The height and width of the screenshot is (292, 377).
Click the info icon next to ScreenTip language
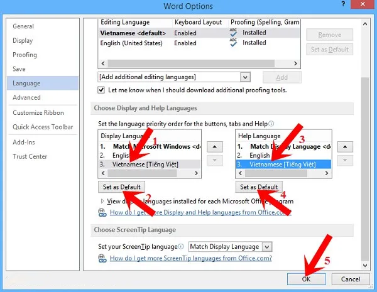181,247
